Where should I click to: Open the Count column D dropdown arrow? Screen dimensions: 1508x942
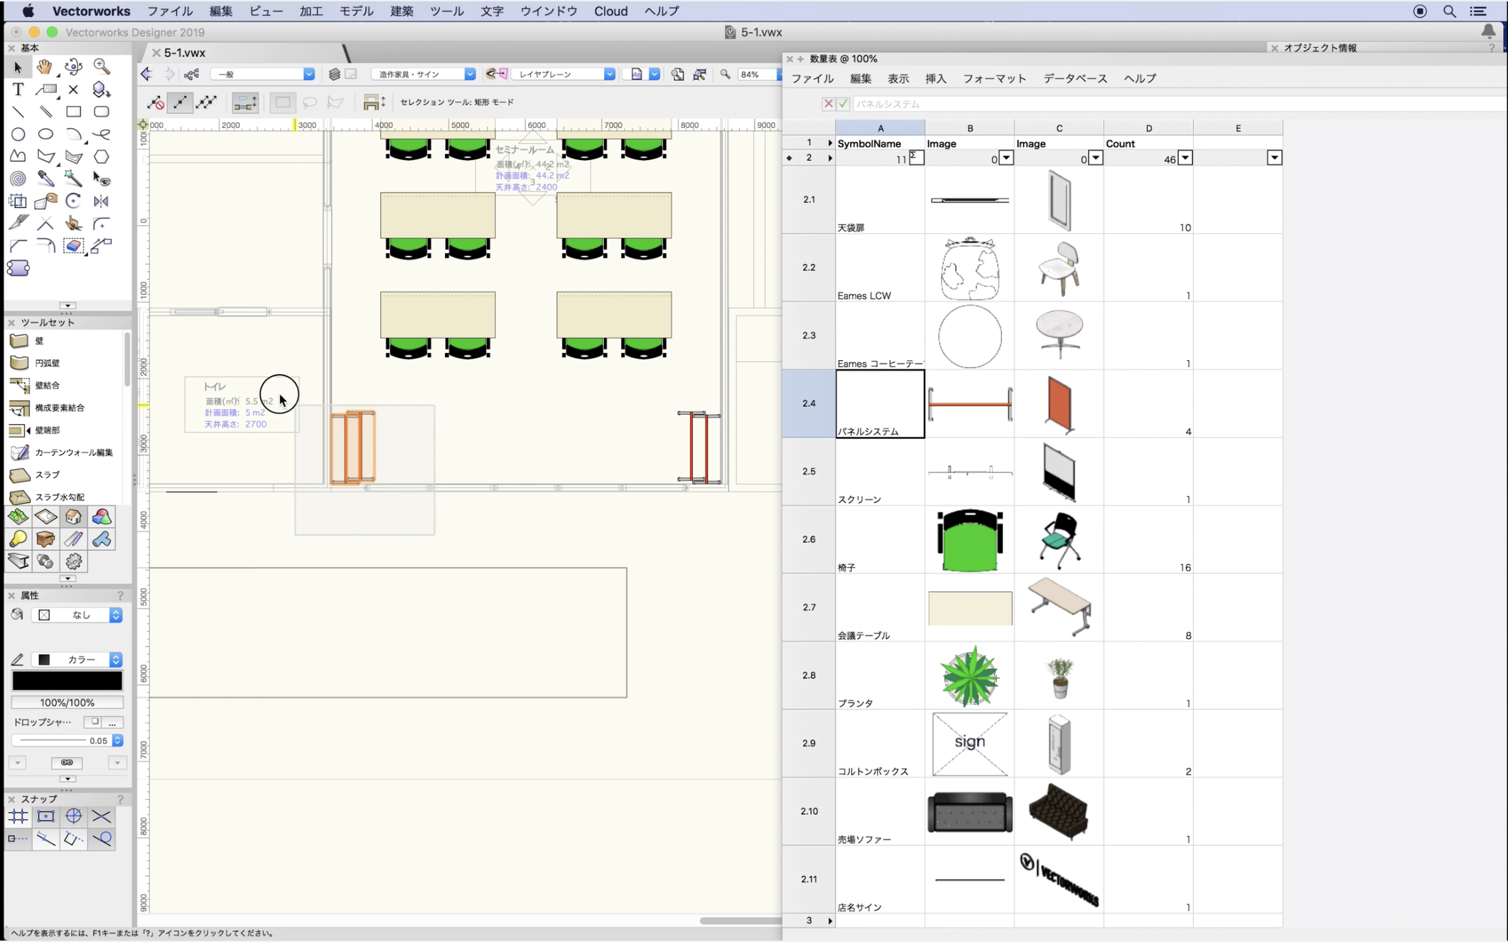click(1185, 158)
